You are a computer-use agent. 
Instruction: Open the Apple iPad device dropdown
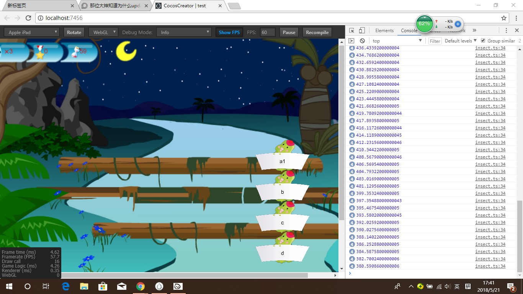tap(32, 33)
